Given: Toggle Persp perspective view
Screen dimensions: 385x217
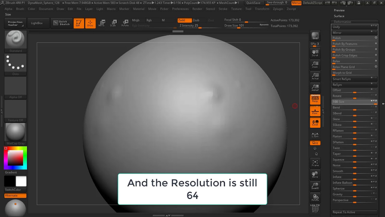Looking at the screenshot, I should pyautogui.click(x=315, y=99).
